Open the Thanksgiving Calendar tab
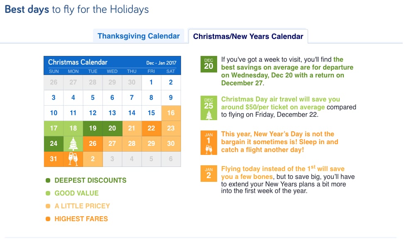404x239 pixels. (x=139, y=36)
